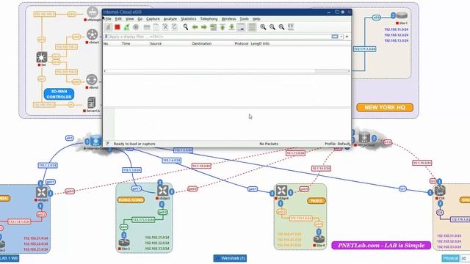Reset text to normal size icon
Screen dimensions: 470x264
(281, 27)
